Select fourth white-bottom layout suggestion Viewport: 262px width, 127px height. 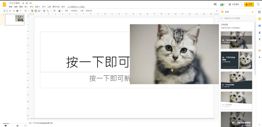[x=236, y=100]
